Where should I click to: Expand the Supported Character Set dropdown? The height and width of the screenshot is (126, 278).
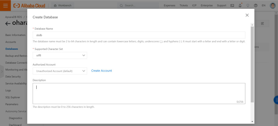pos(60,55)
